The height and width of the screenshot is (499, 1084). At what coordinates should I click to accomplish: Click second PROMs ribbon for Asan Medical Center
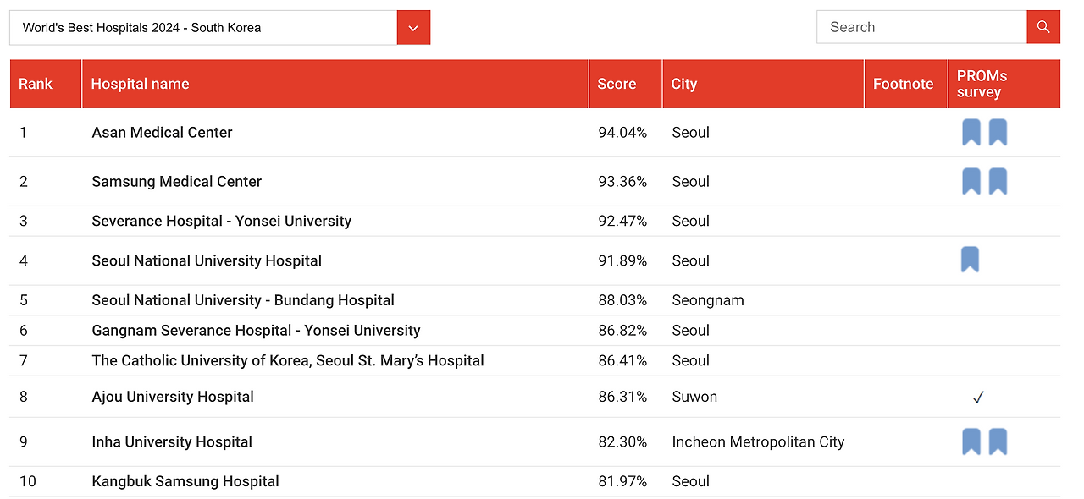coord(998,133)
